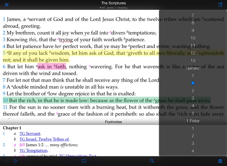Go back with the left arrow icon

click(x=6, y=161)
